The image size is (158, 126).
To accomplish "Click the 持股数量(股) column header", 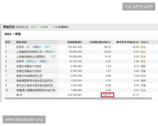I will pos(75,42).
